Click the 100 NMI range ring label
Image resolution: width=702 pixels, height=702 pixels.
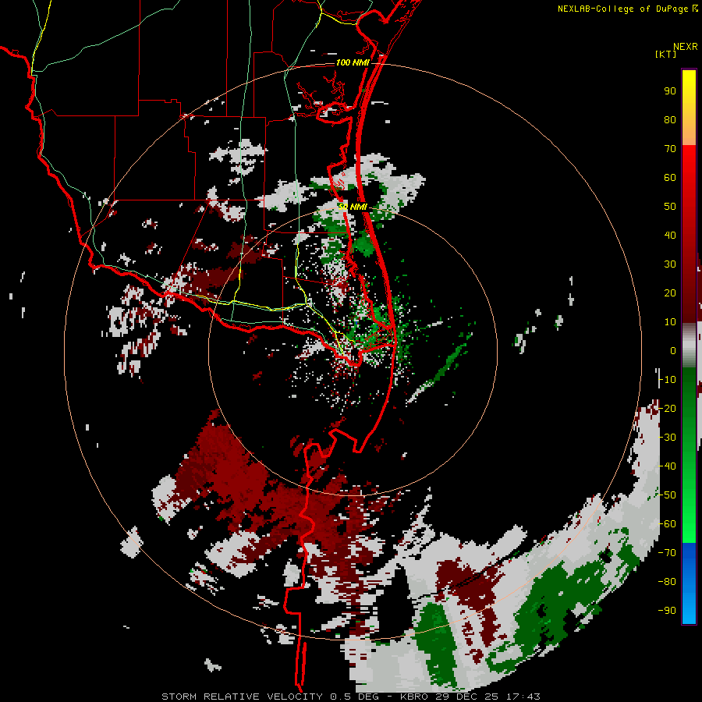pyautogui.click(x=353, y=62)
